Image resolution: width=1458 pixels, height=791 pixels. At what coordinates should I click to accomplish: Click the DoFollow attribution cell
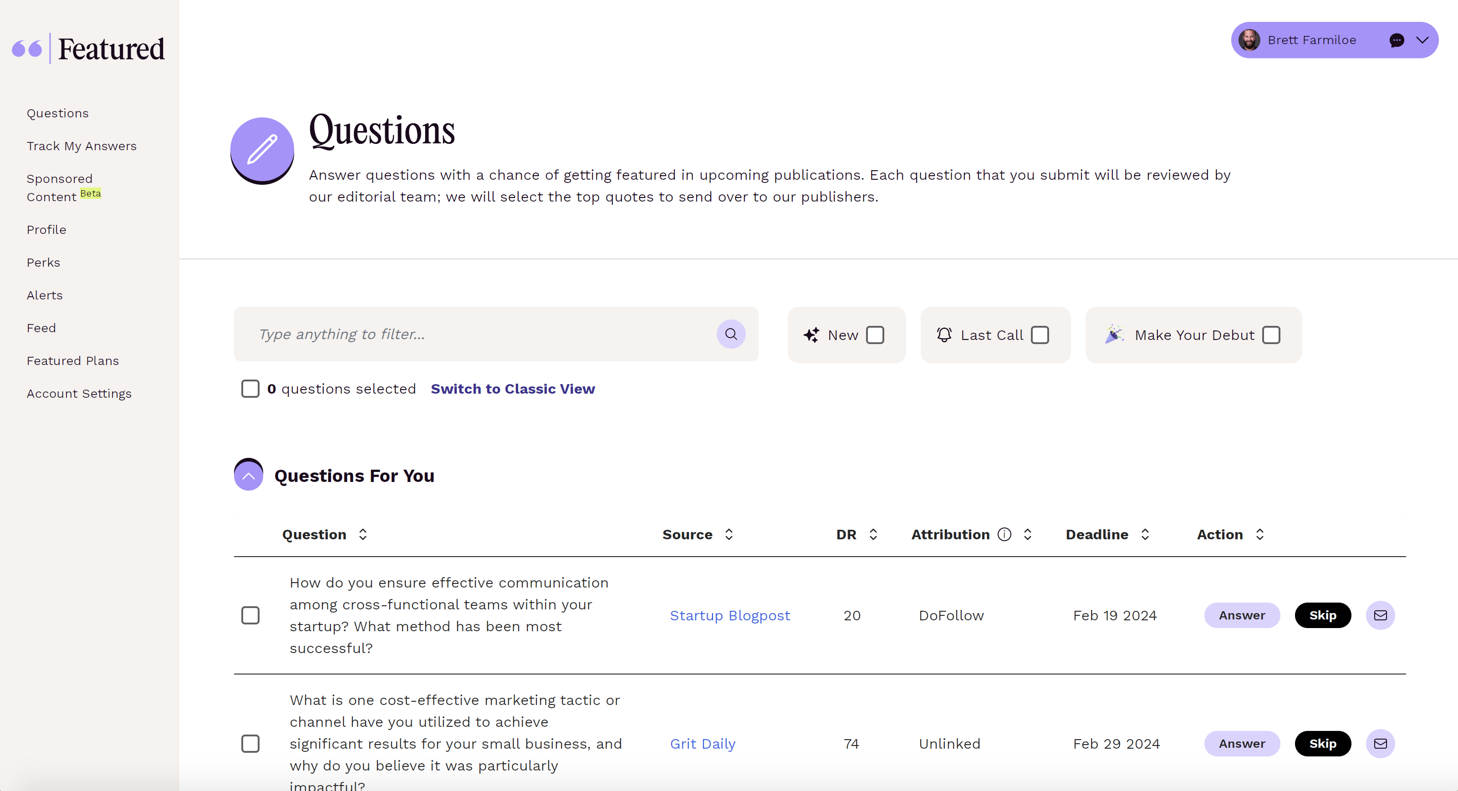pos(952,615)
